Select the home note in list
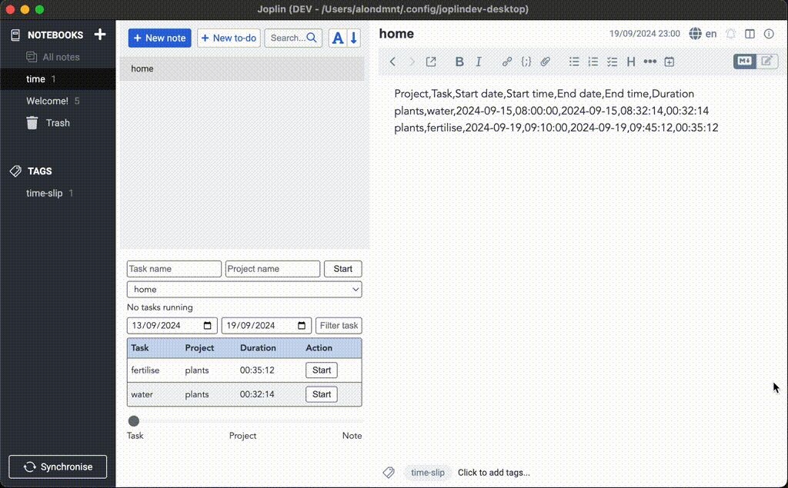Image resolution: width=788 pixels, height=488 pixels. [242, 69]
